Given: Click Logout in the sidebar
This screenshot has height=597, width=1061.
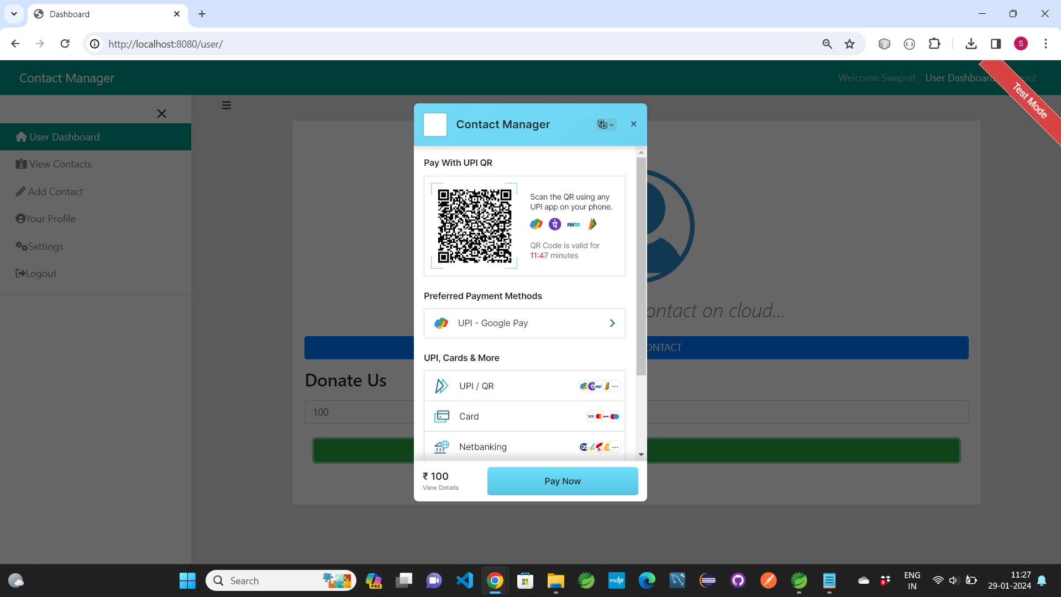Looking at the screenshot, I should (41, 274).
